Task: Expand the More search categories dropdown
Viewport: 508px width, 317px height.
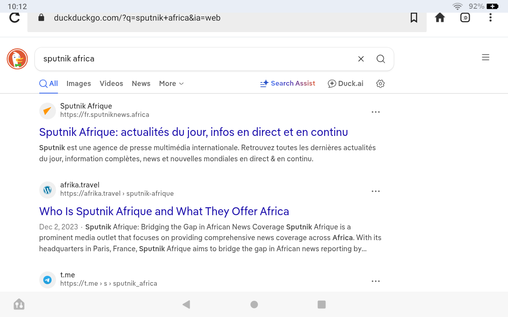Action: pos(171,84)
